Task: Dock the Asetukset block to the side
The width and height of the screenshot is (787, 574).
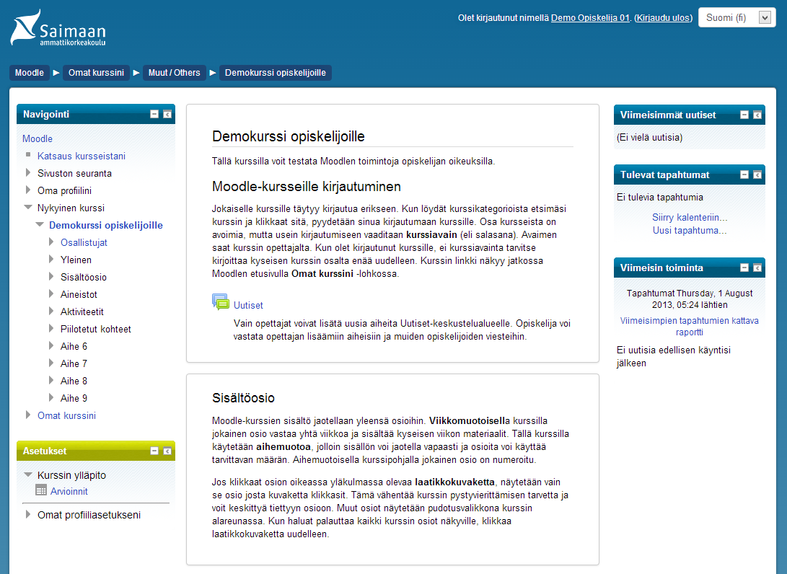Action: tap(167, 451)
